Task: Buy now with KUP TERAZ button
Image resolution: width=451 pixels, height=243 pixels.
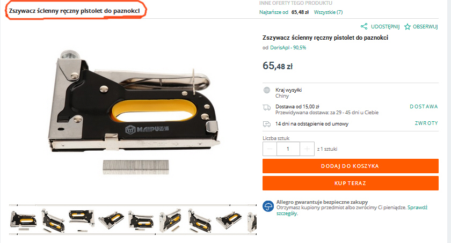Action: click(x=350, y=183)
